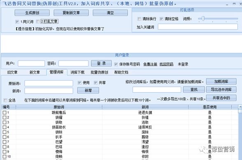
Task: Click the 新增 button
Action: pos(88,90)
